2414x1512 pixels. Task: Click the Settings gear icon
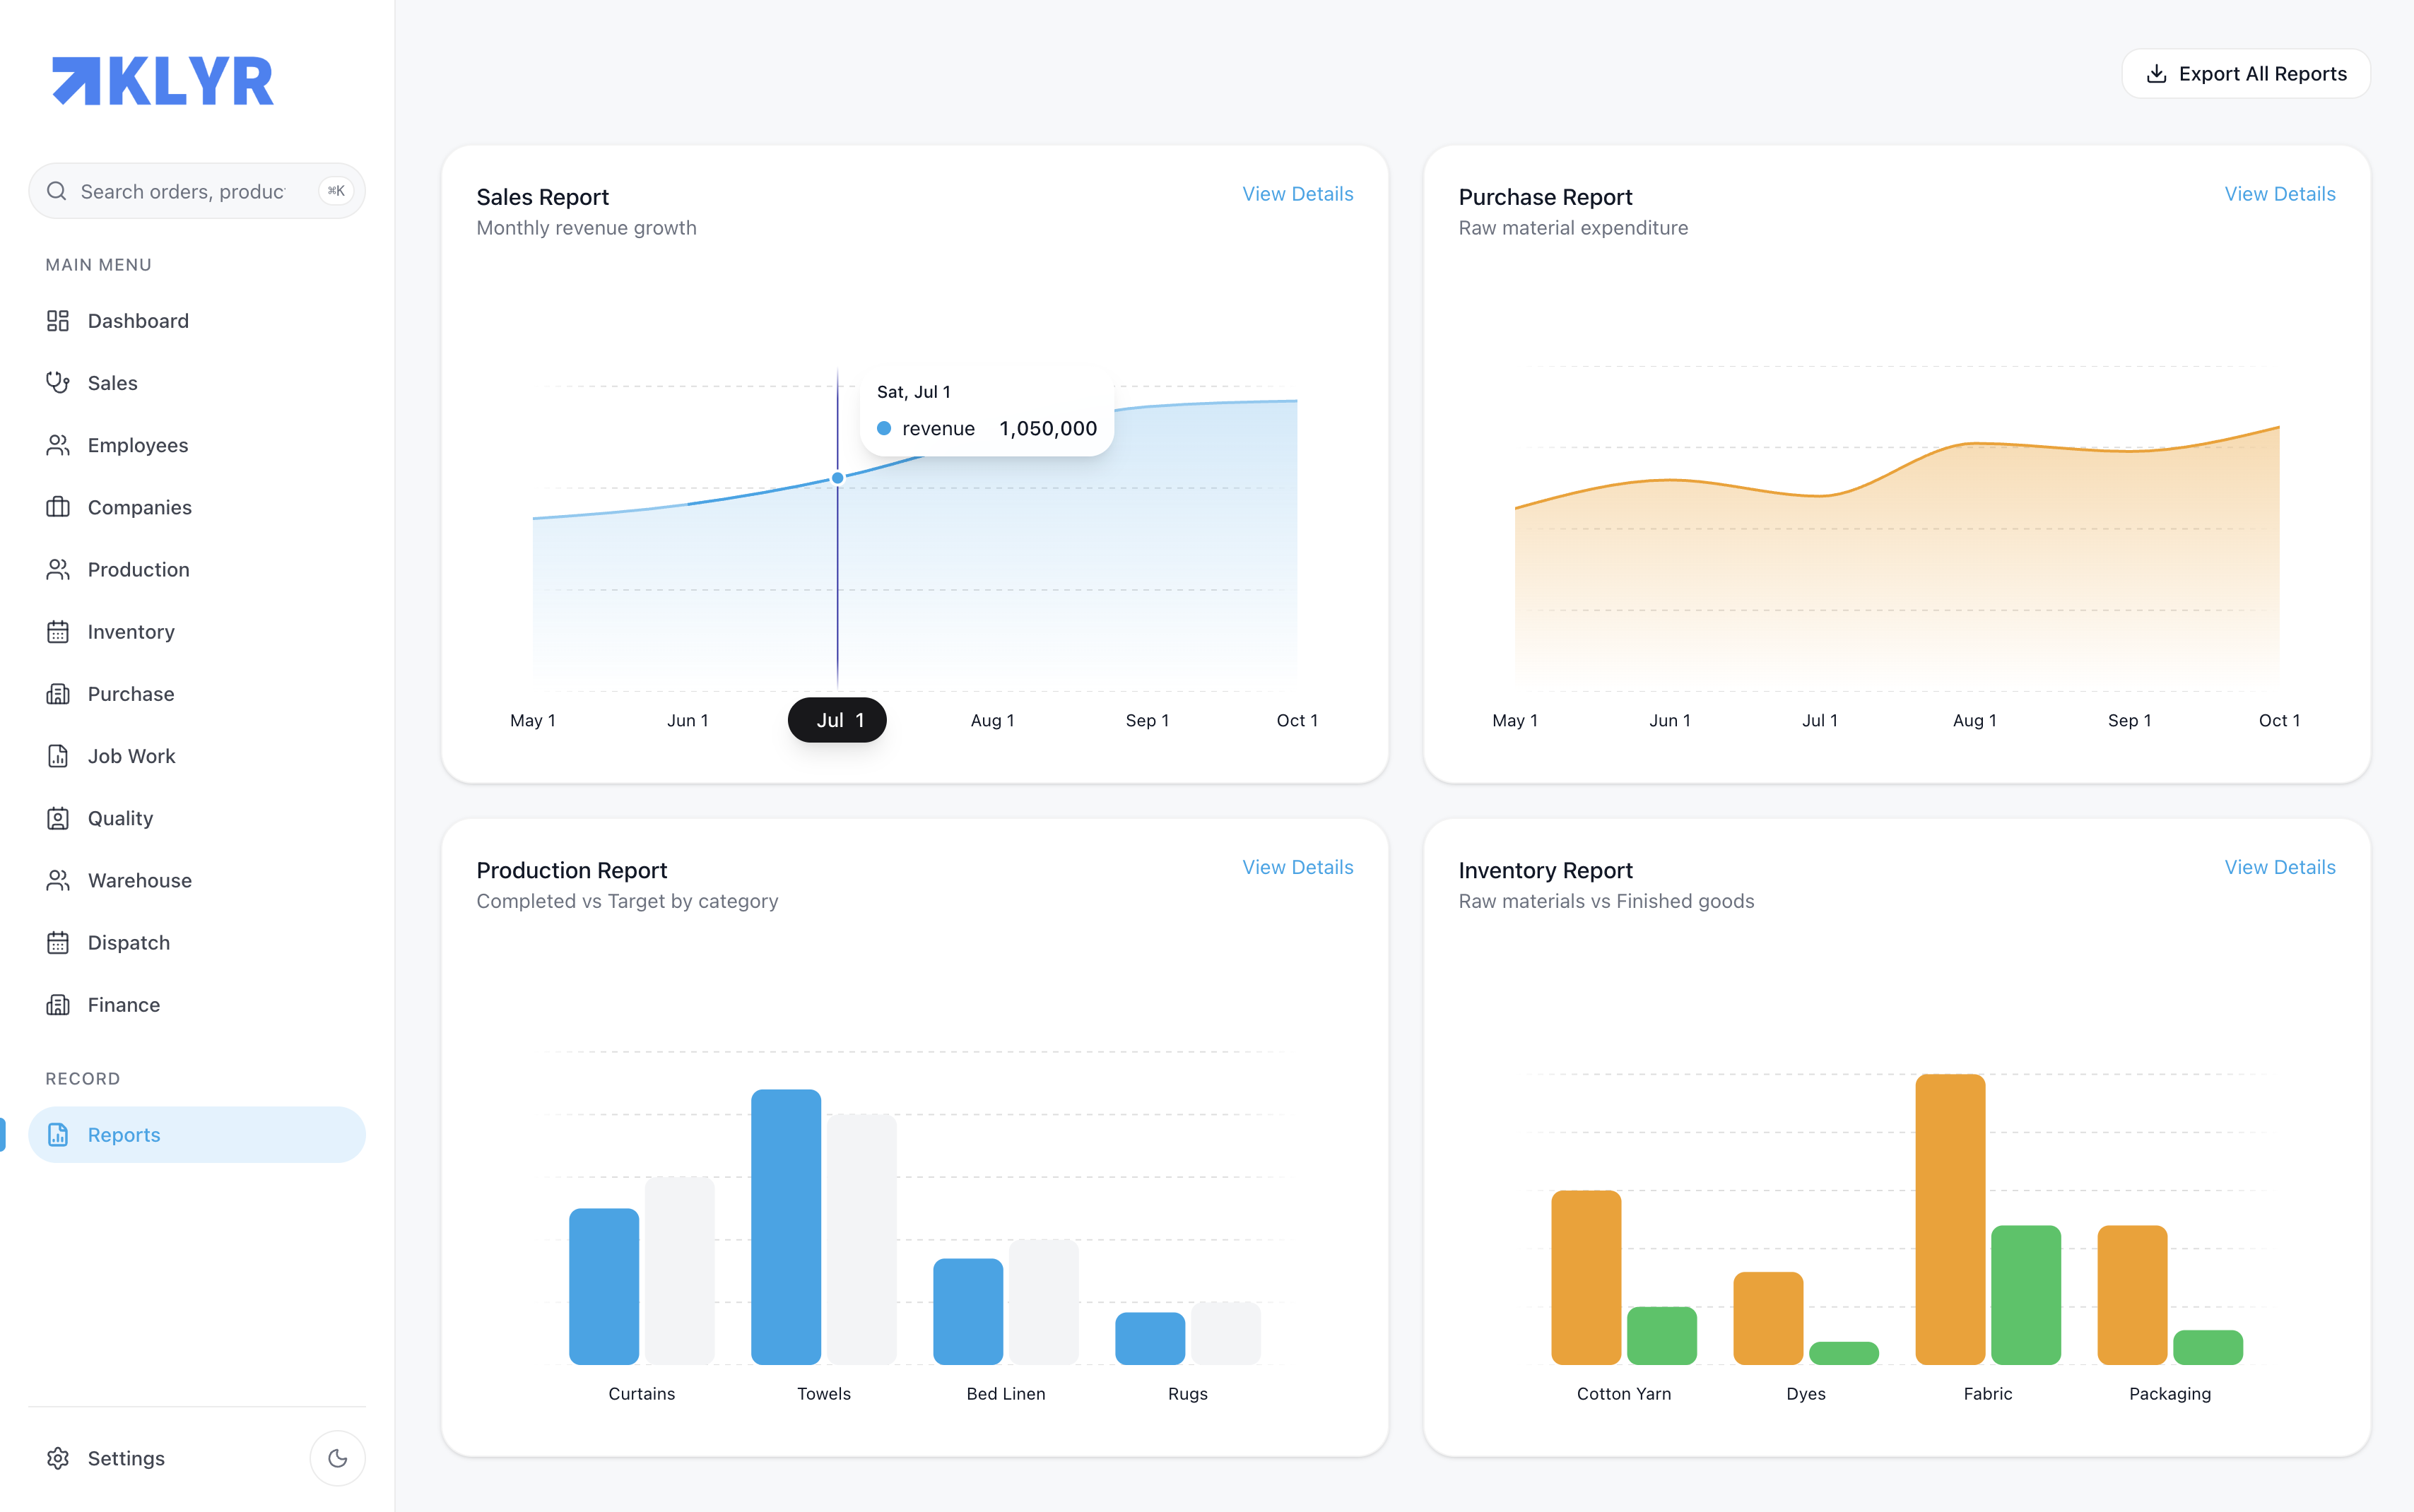point(58,1458)
